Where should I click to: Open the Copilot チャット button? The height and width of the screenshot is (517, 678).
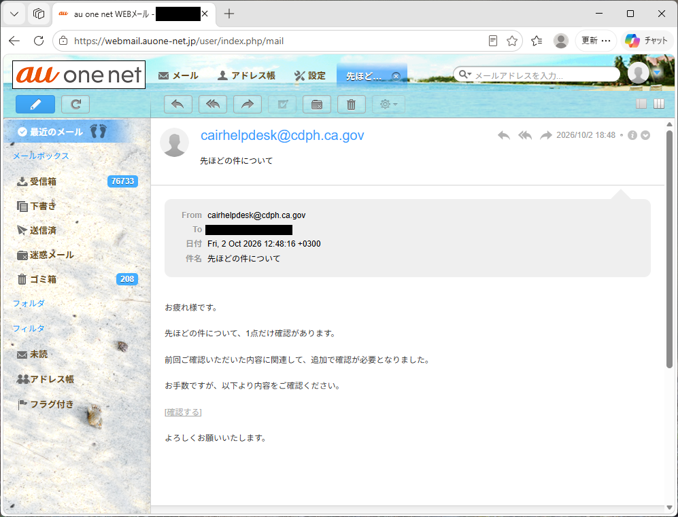click(647, 41)
